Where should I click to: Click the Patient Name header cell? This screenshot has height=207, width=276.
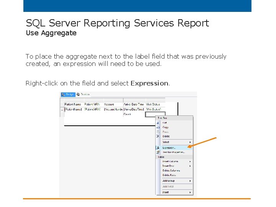74,104
